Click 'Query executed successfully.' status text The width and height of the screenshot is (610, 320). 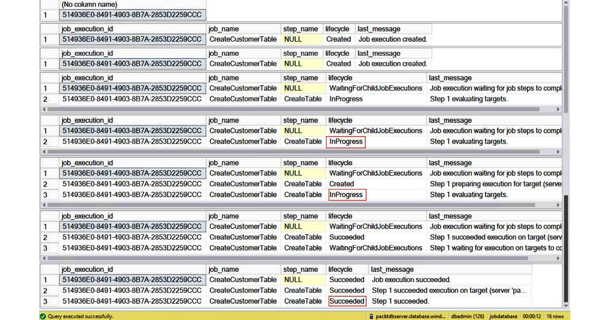(x=80, y=317)
